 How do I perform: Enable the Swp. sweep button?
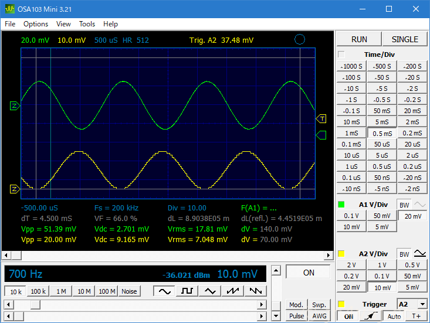[x=319, y=305]
